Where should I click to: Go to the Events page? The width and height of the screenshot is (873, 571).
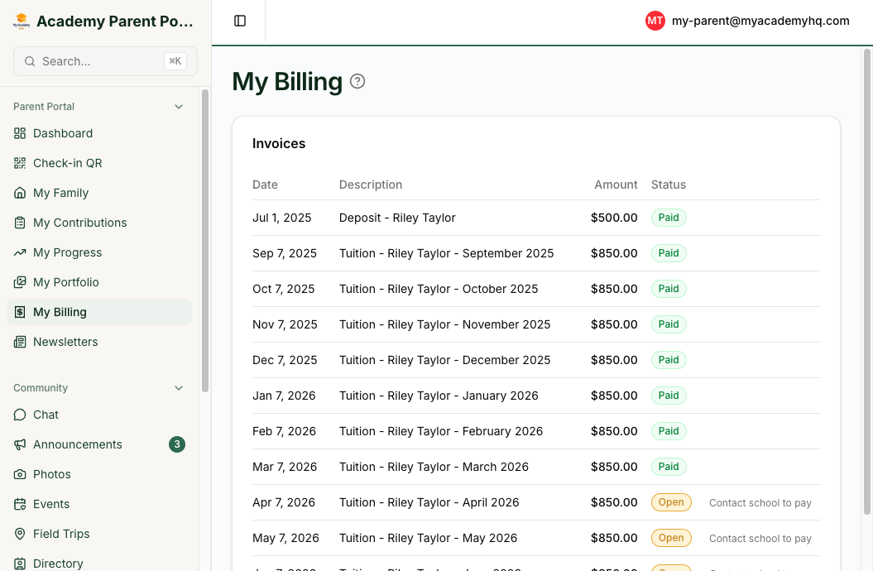coord(99,504)
